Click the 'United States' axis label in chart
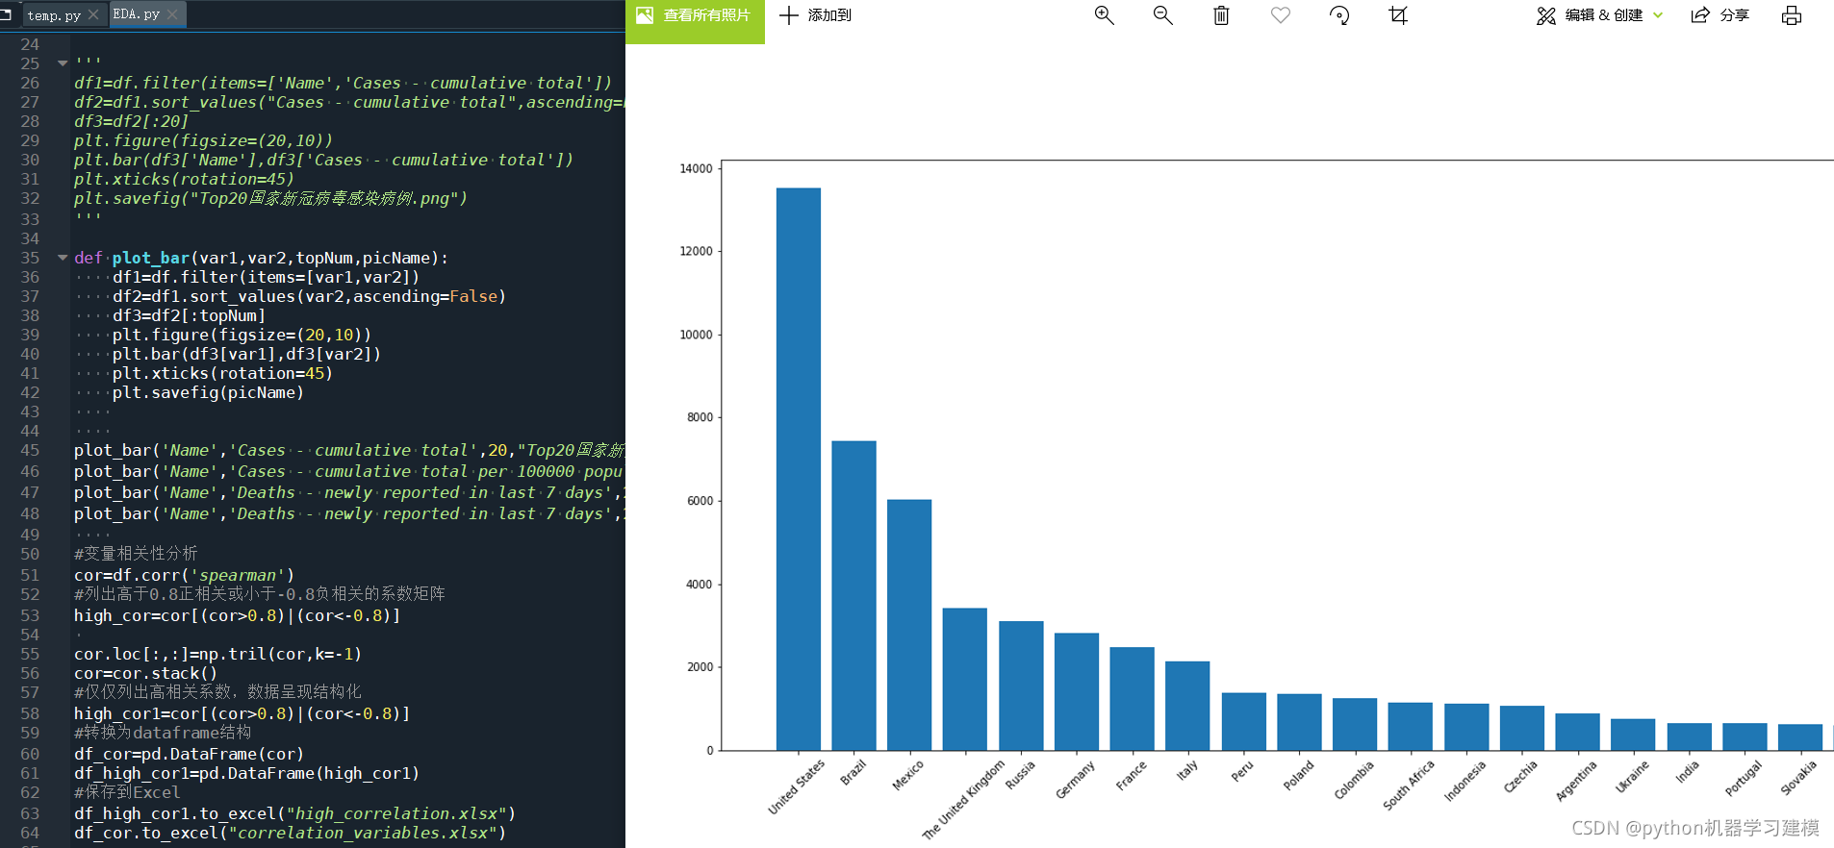This screenshot has width=1834, height=848. [797, 786]
